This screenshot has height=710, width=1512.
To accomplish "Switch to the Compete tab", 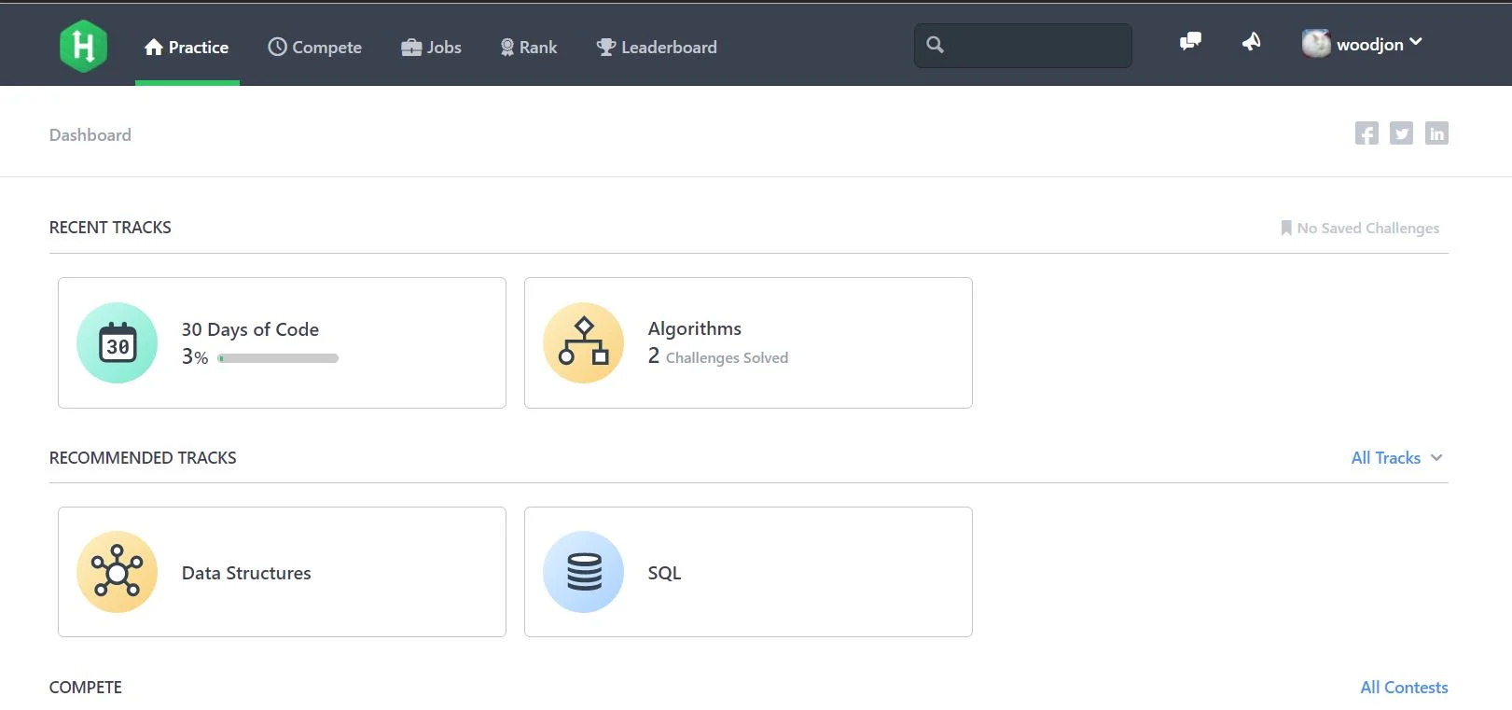I will (x=314, y=47).
